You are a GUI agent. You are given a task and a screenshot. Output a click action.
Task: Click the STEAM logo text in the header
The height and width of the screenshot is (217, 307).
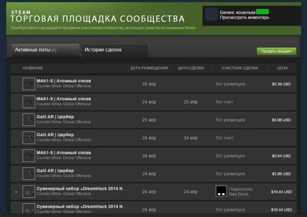[x=21, y=13]
